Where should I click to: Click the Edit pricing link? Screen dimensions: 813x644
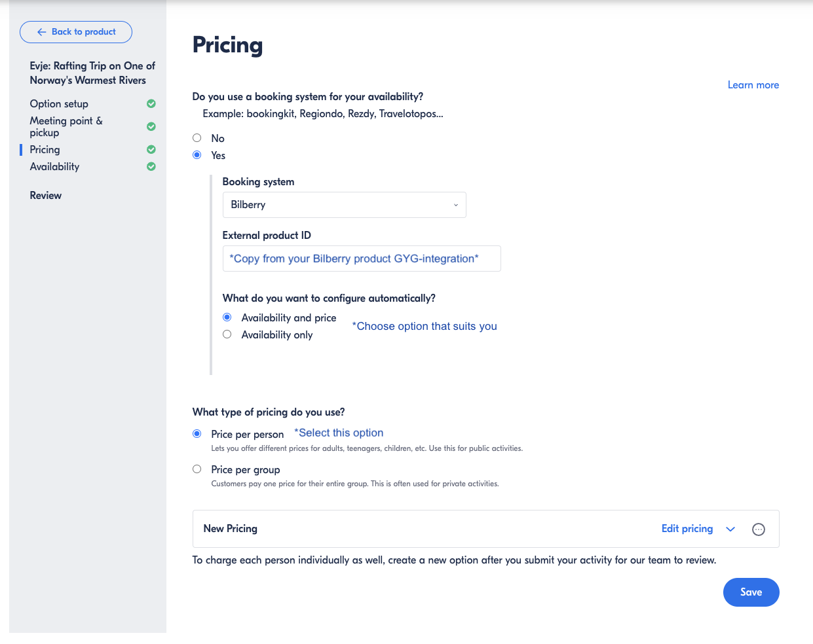[687, 529]
